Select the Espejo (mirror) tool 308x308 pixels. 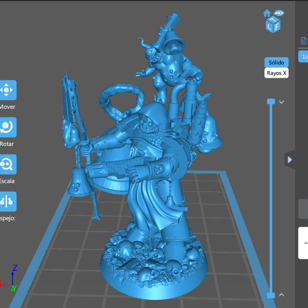7,202
